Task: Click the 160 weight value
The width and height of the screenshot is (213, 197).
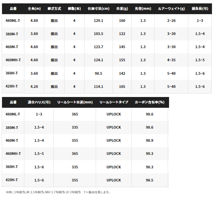Action: pos(122,21)
